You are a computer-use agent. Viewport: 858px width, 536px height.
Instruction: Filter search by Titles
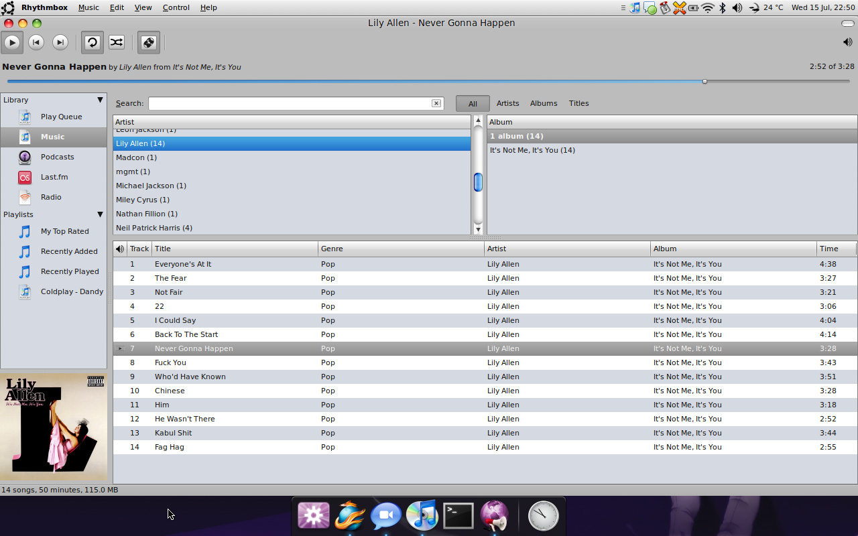click(578, 103)
